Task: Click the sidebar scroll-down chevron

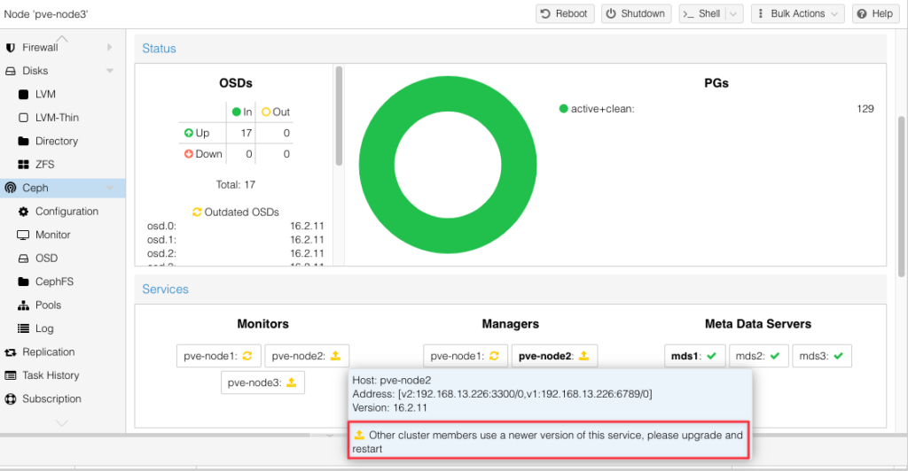Action: pyautogui.click(x=62, y=423)
